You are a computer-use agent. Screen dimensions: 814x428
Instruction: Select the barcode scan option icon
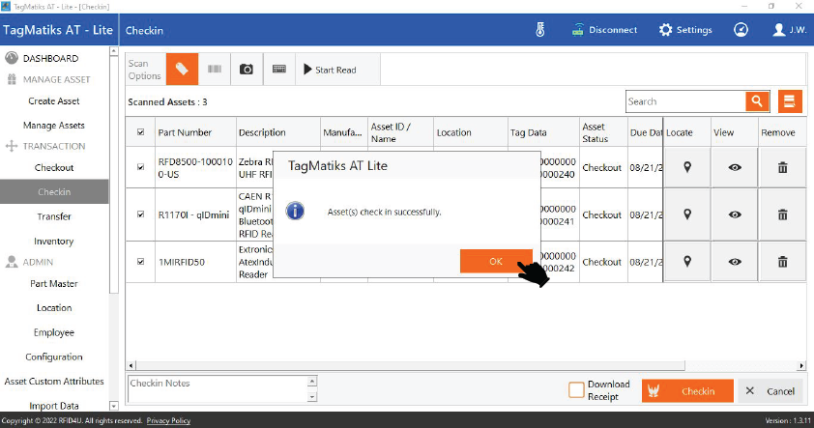(214, 70)
